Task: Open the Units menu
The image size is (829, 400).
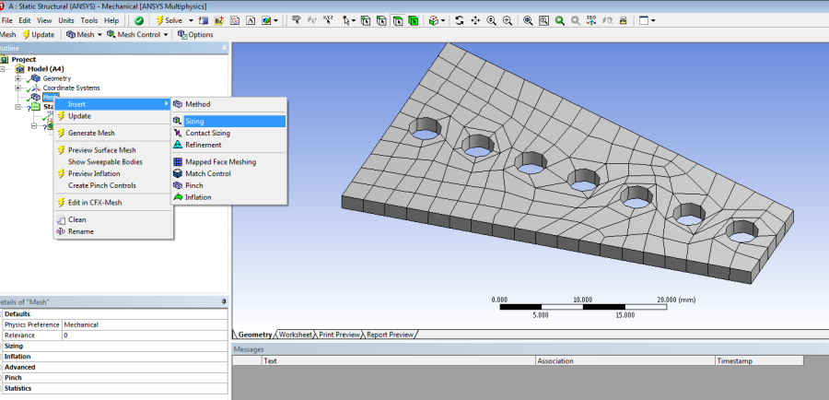Action: [x=66, y=20]
